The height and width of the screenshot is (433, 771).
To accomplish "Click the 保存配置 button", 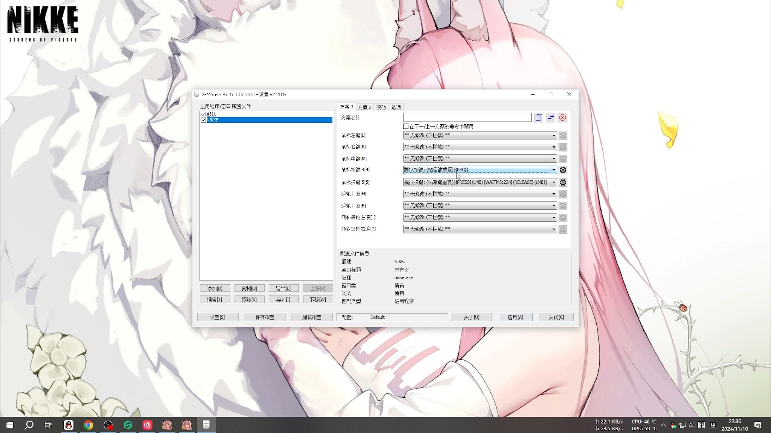I will (265, 317).
